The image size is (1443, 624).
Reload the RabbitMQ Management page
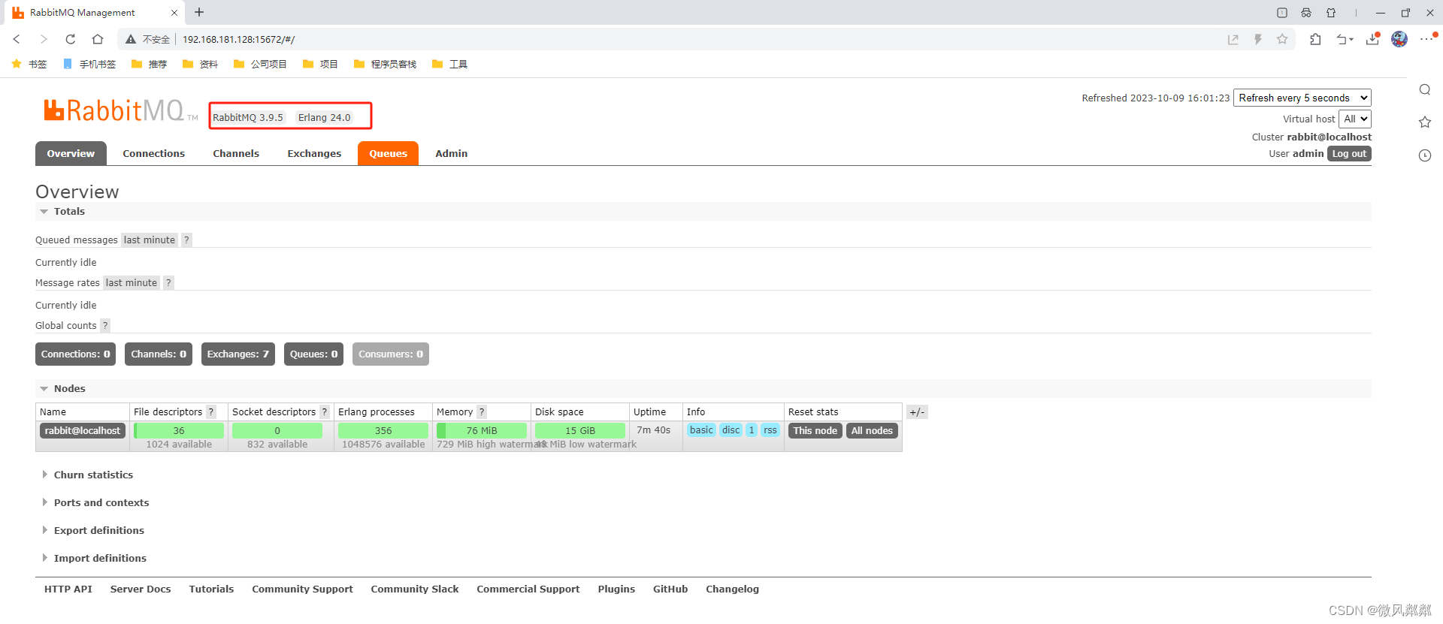click(71, 39)
